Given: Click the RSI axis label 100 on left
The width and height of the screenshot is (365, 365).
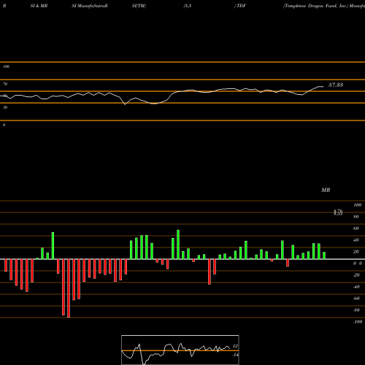Looking at the screenshot, I should [6, 66].
